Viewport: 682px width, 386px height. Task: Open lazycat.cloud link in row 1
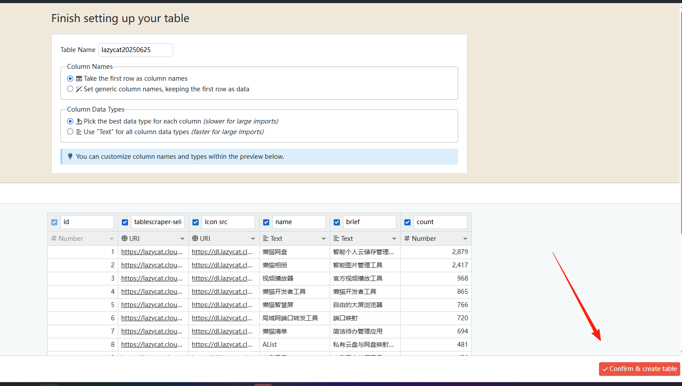click(152, 252)
